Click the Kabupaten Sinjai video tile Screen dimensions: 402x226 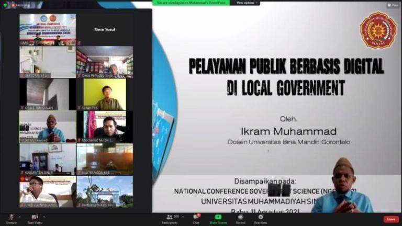click(48, 159)
